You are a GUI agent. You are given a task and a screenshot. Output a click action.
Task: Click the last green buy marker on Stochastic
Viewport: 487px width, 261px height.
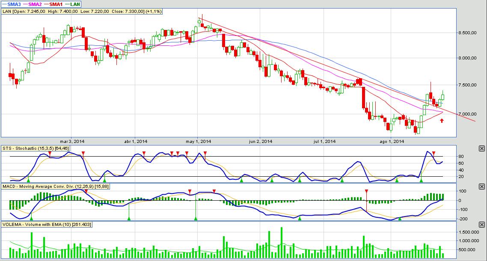point(421,181)
